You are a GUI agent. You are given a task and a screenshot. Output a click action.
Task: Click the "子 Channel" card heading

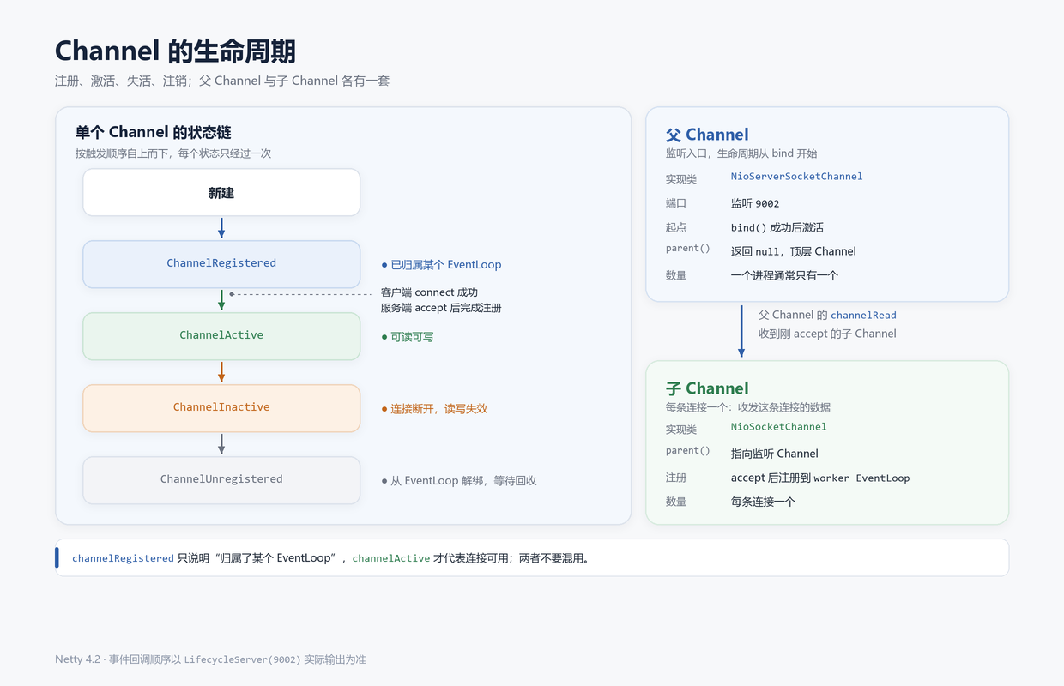(707, 388)
